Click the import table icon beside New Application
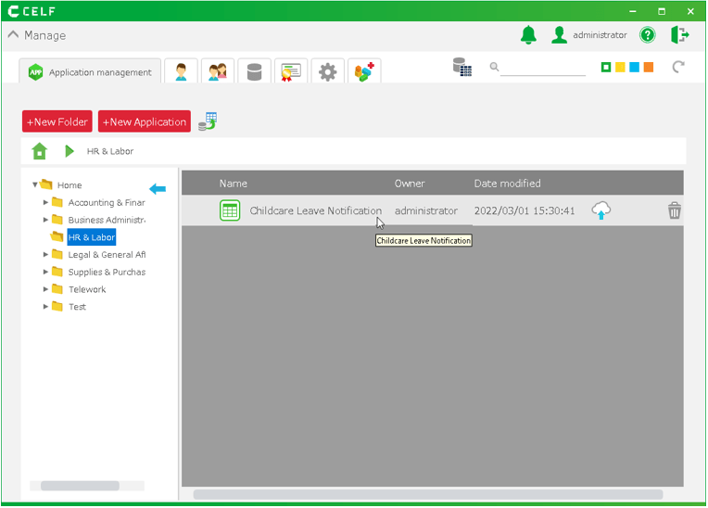The width and height of the screenshot is (708, 508). 208,121
